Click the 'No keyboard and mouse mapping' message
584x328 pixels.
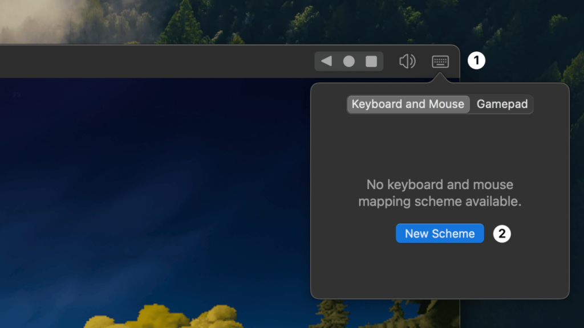click(x=440, y=193)
